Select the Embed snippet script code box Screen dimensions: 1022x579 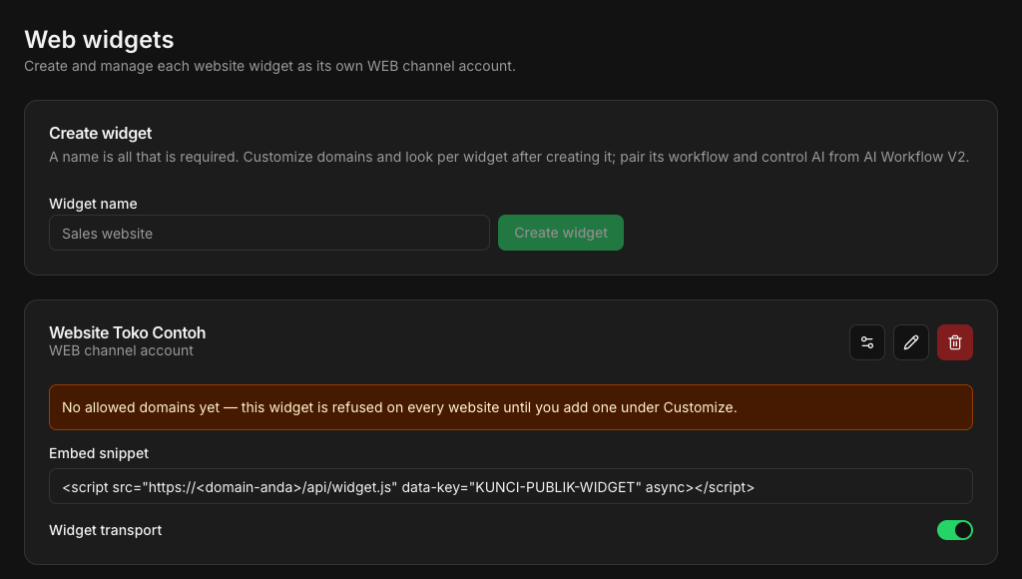coord(511,486)
